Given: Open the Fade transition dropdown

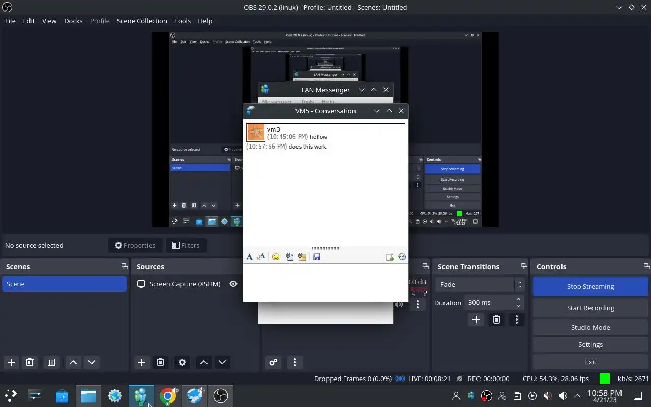Looking at the screenshot, I should 480,284.
